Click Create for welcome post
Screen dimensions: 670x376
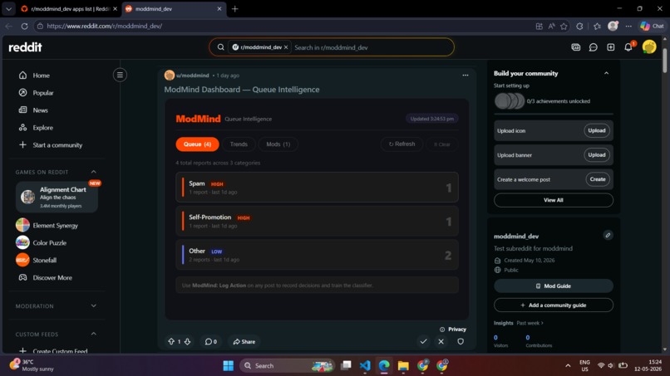598,179
